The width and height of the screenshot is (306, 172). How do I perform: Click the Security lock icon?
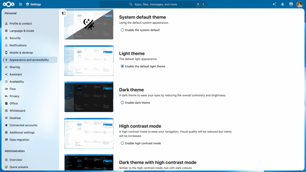click(x=6, y=38)
